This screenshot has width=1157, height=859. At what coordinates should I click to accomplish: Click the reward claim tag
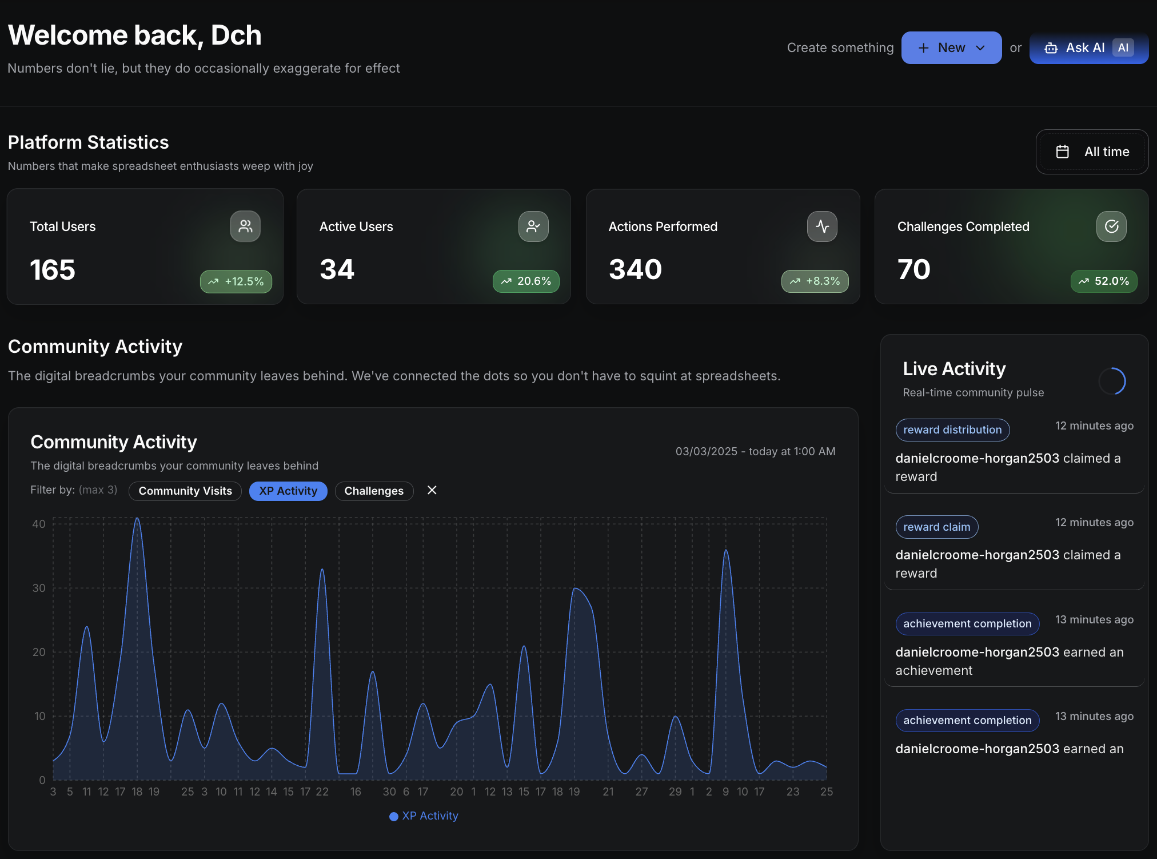pos(936,527)
